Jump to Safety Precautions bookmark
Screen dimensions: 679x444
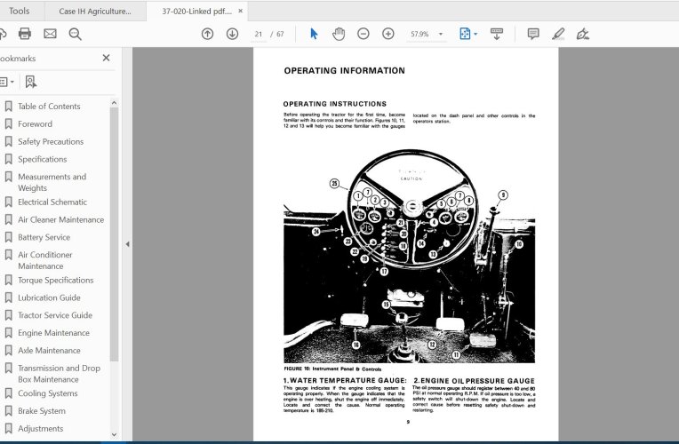coord(51,141)
